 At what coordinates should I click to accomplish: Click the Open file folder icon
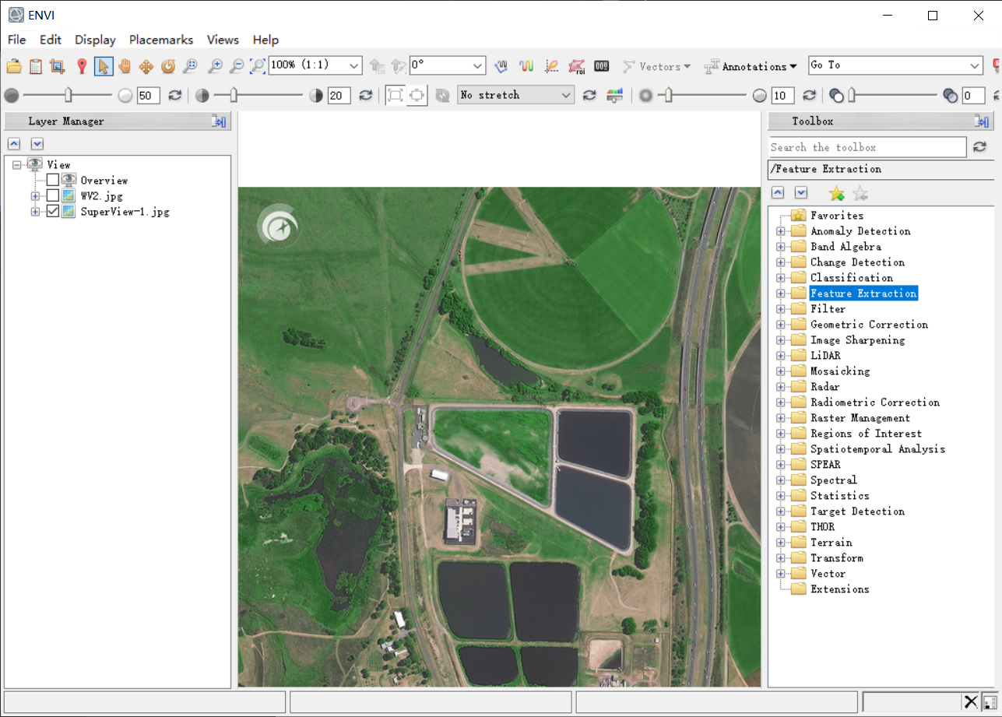tap(13, 66)
